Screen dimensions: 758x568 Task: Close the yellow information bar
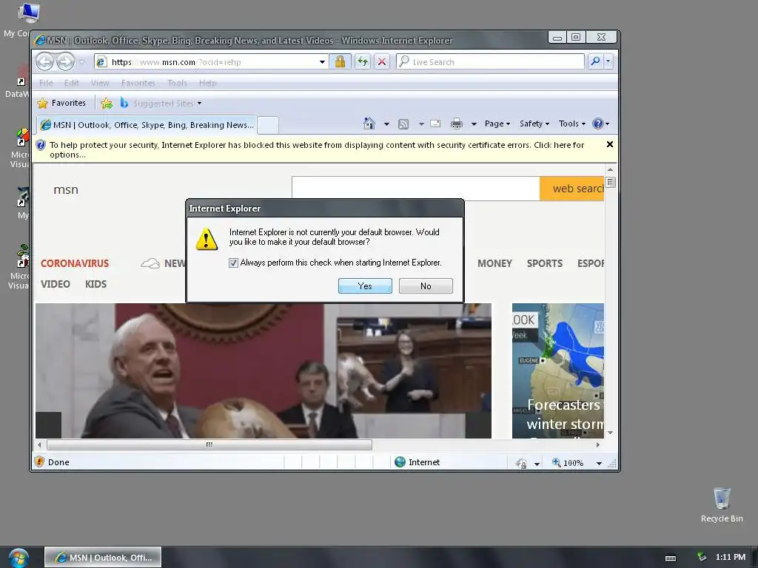click(610, 144)
